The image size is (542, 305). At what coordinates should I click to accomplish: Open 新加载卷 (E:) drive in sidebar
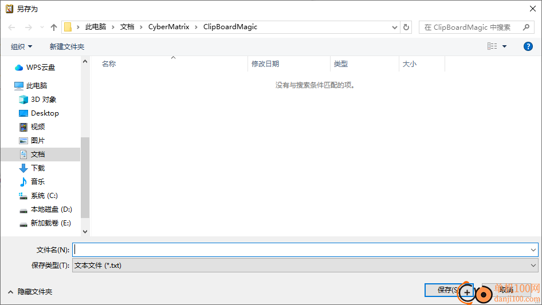point(45,223)
